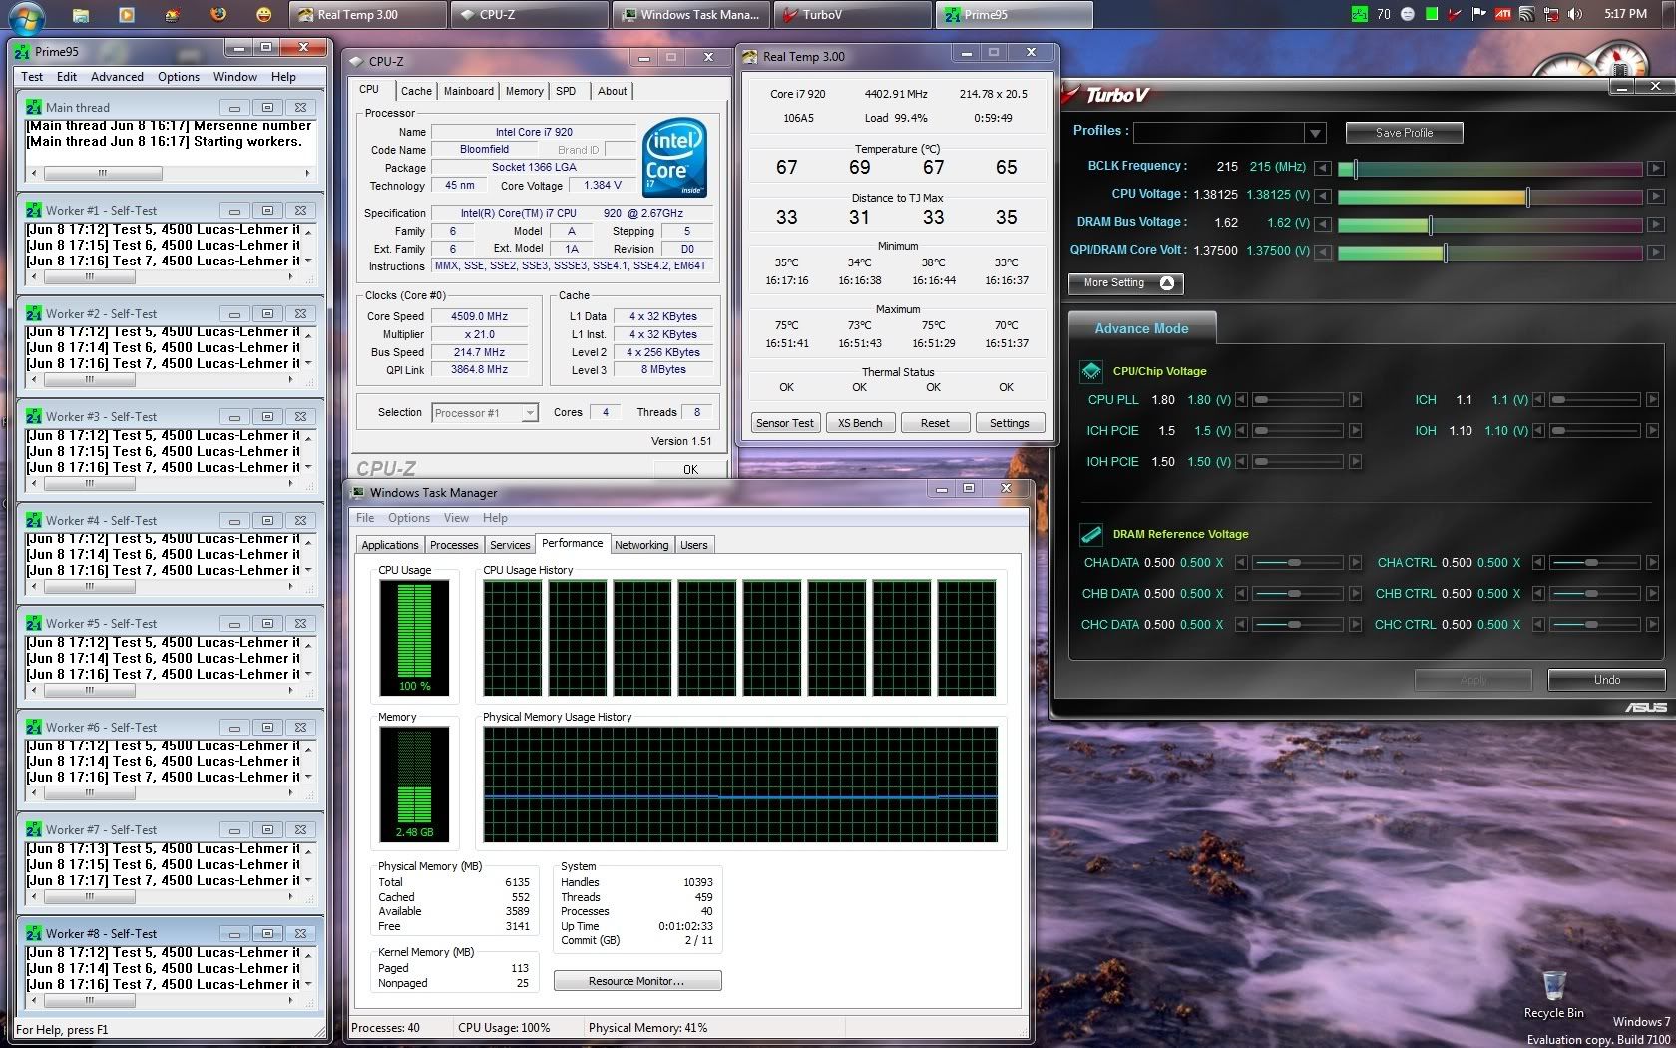Viewport: 1676px width, 1048px height.
Task: Open Resource Monitor from Task Manager
Action: [x=636, y=981]
